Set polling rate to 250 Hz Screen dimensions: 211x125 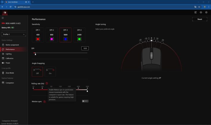[x=42, y=88]
